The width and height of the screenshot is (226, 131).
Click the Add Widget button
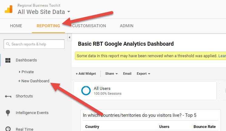[86, 74]
